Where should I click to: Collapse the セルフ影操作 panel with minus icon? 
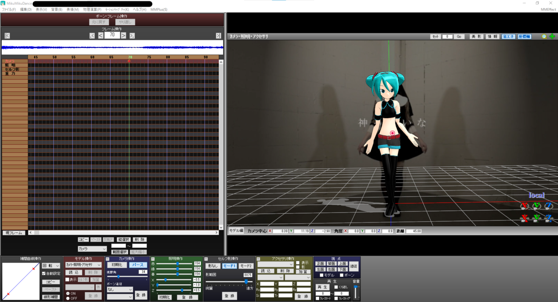pos(206,259)
